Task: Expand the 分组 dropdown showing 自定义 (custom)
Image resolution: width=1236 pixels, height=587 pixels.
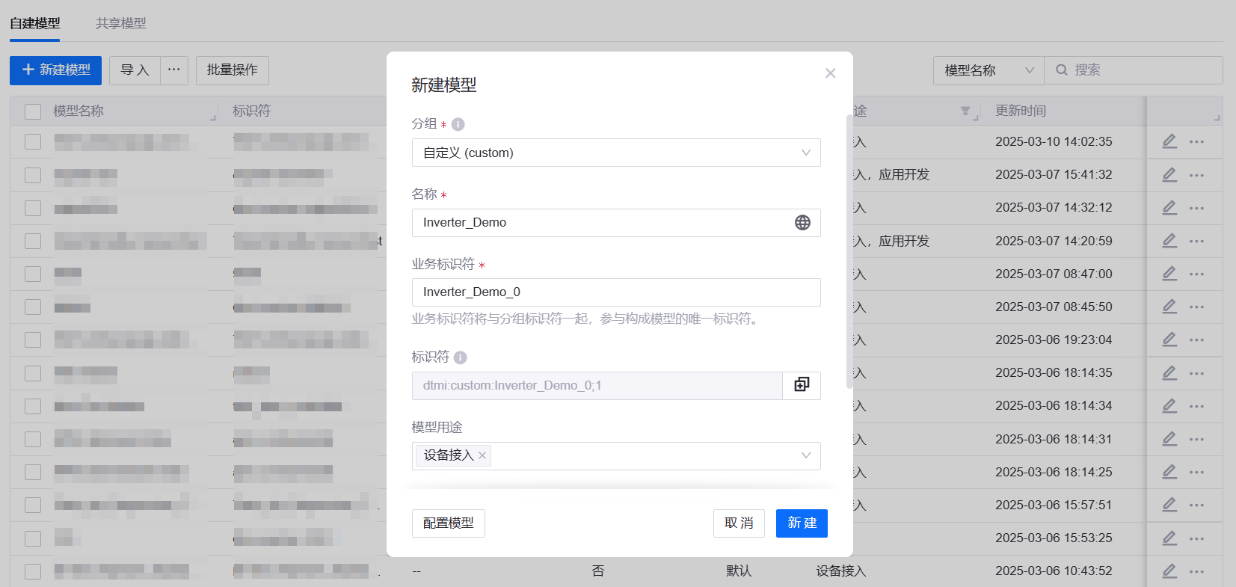Action: click(615, 153)
